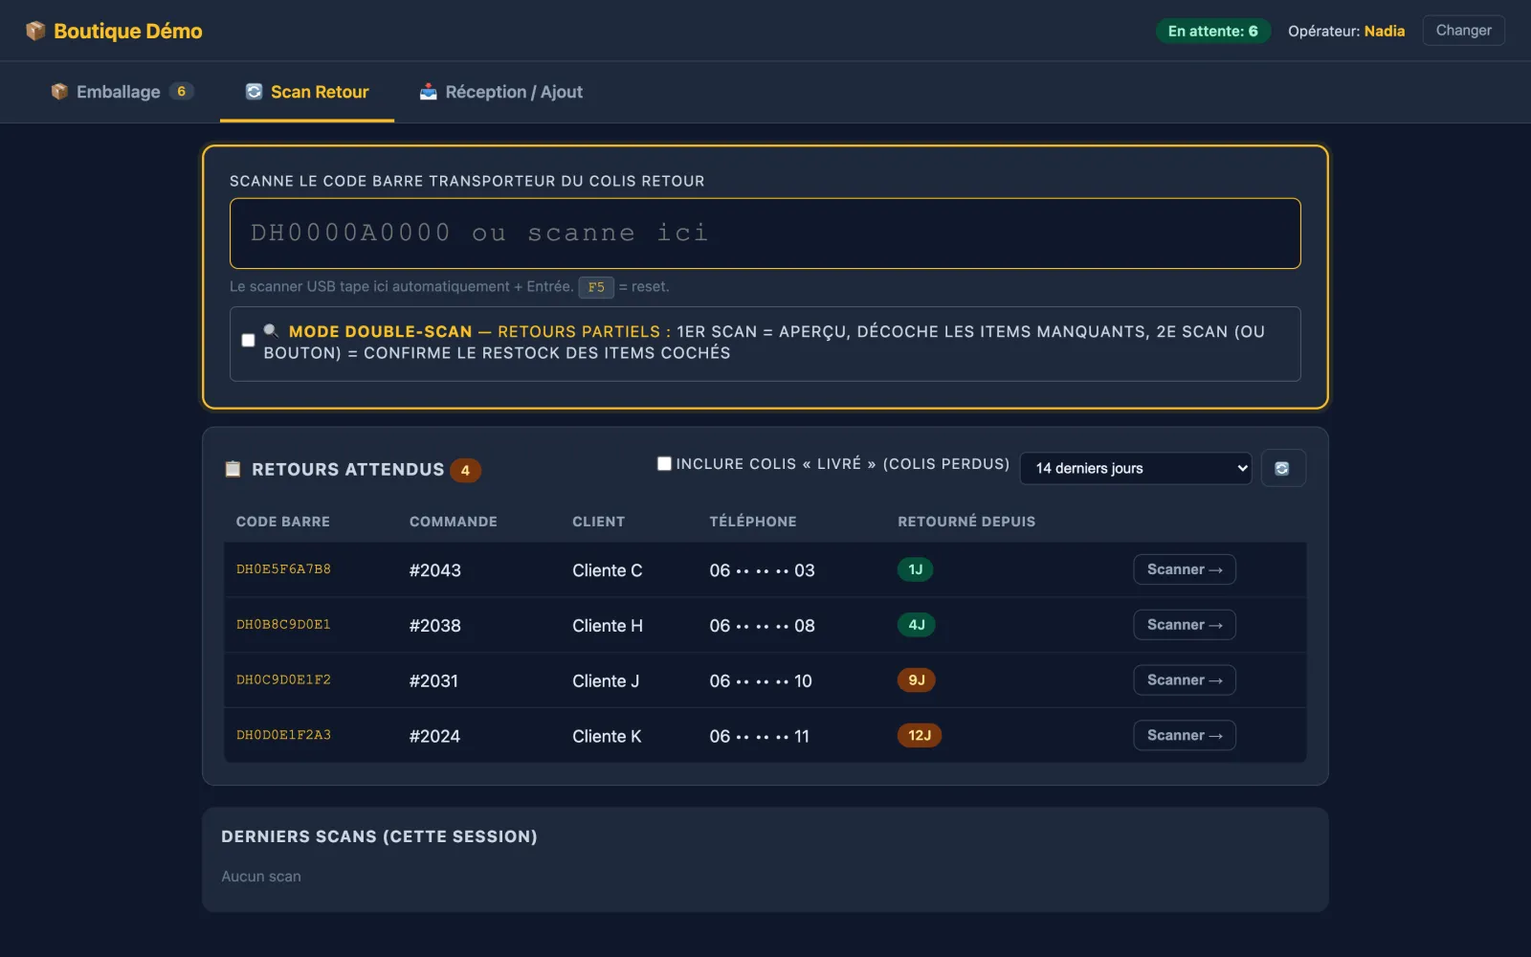This screenshot has width=1531, height=957.
Task: Click the Emballage count badge 6
Action: [181, 91]
